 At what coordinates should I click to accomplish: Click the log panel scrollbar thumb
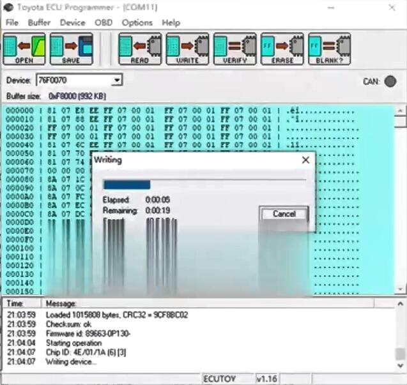tap(401, 354)
